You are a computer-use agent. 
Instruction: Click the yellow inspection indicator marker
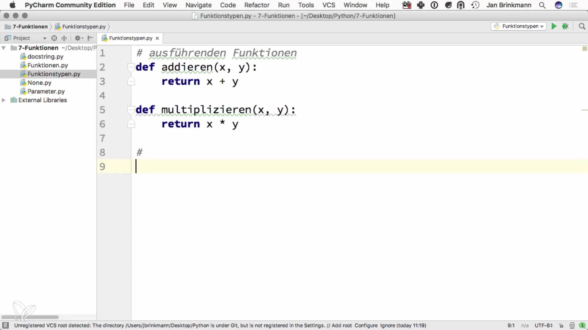pyautogui.click(x=584, y=49)
